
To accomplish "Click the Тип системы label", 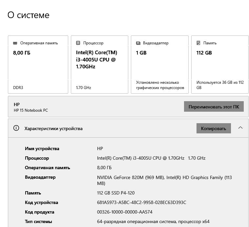I will coord(38,222).
